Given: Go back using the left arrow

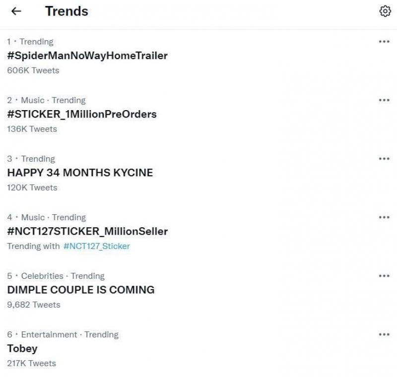Looking at the screenshot, I should 16,11.
